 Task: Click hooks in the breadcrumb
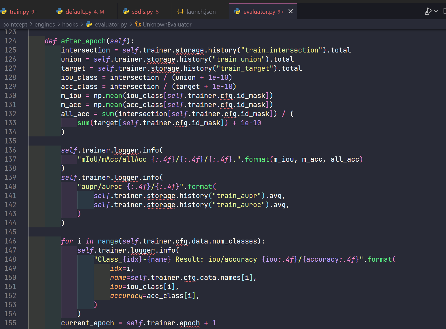[x=70, y=24]
